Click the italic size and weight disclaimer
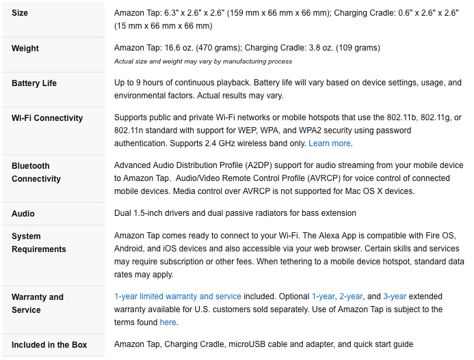Image resolution: width=474 pixels, height=360 pixels. [203, 61]
